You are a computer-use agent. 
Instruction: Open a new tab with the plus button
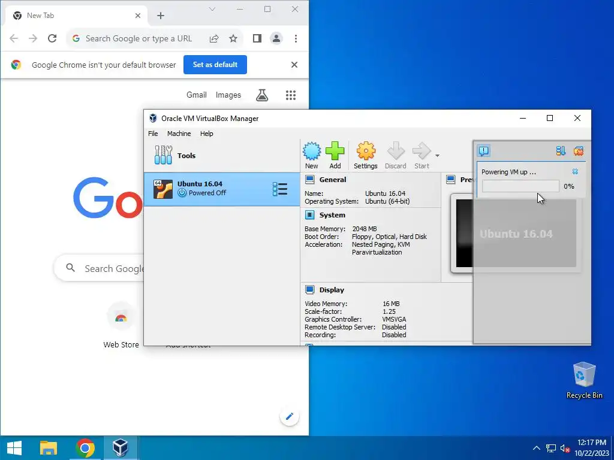[x=161, y=16]
